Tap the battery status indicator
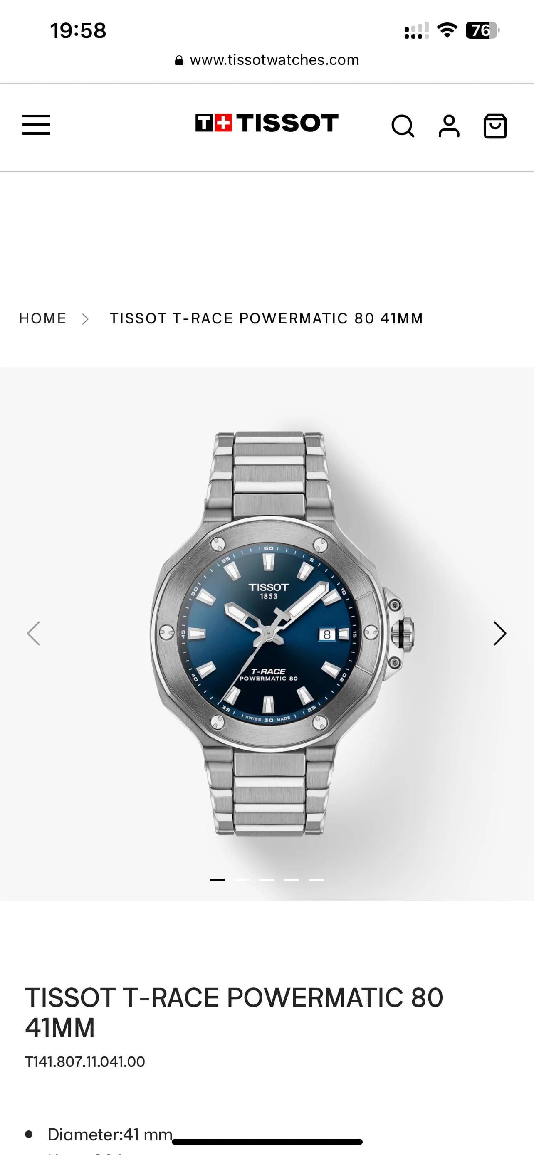 tap(482, 30)
